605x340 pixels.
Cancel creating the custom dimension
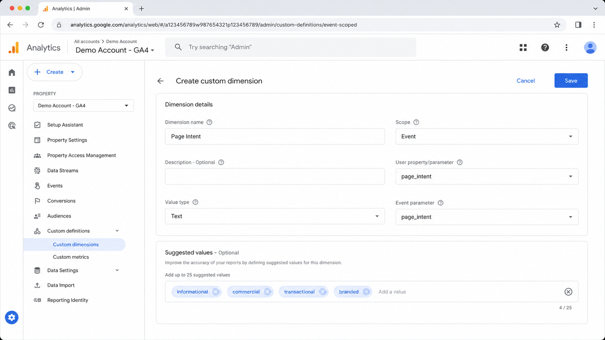526,80
